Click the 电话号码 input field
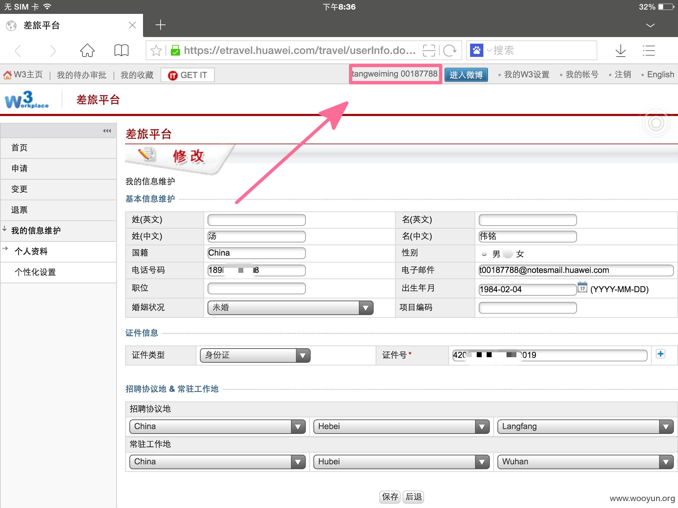 257,270
